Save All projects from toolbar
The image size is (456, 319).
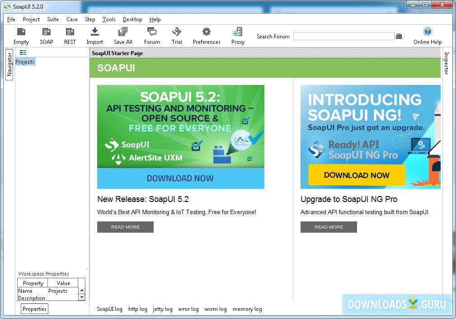[x=123, y=36]
